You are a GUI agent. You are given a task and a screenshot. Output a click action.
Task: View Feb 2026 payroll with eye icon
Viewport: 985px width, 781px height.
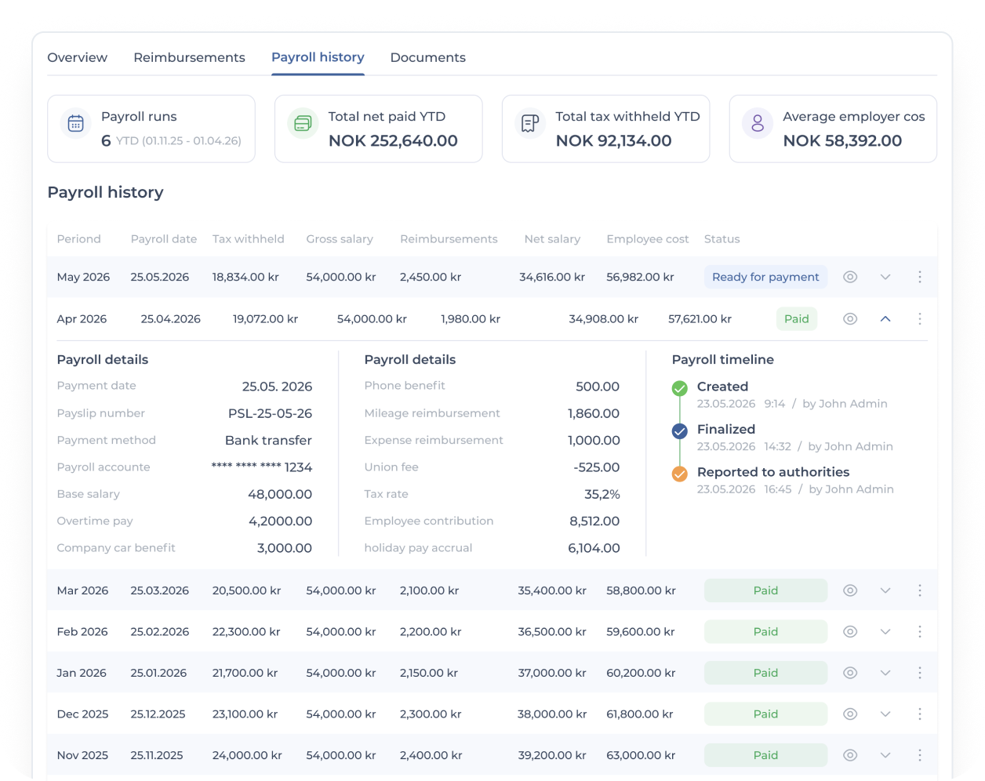[850, 632]
